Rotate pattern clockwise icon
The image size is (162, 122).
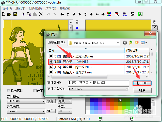79,14
